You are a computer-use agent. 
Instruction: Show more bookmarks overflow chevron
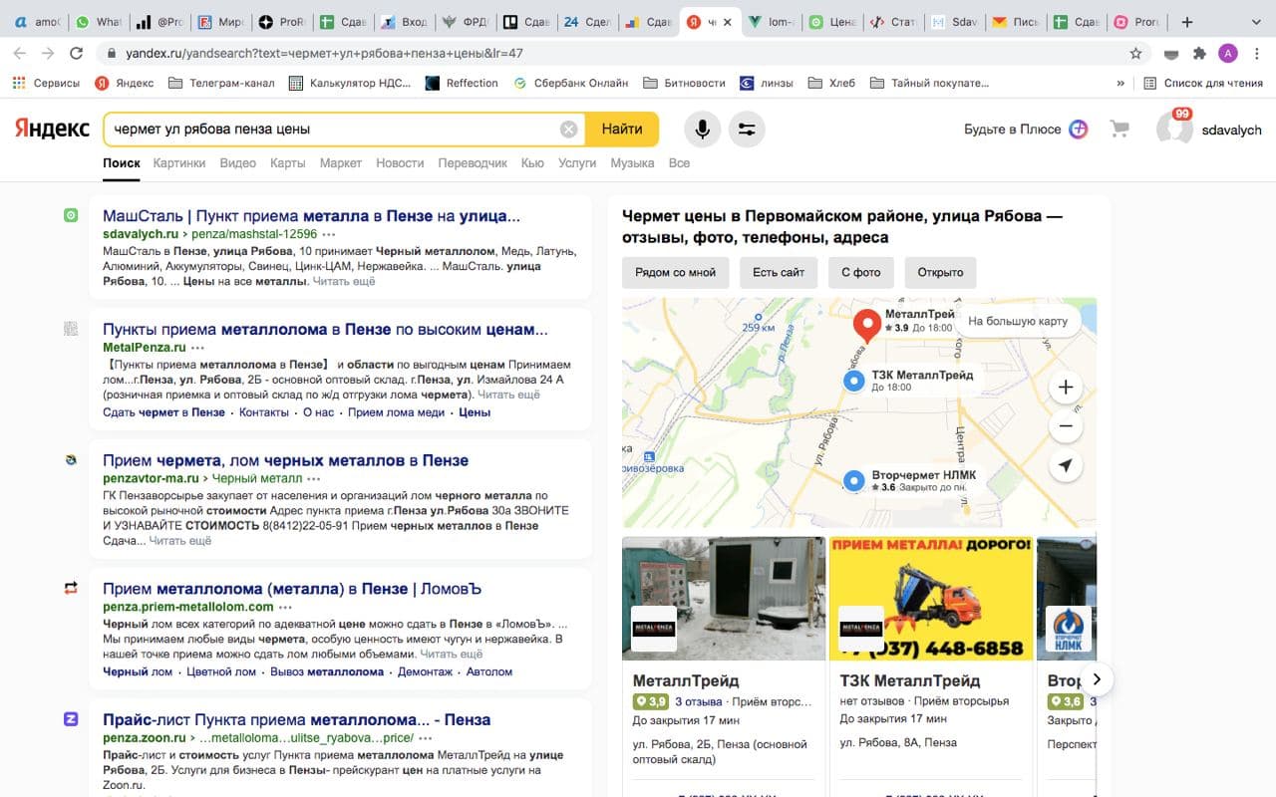(1120, 83)
